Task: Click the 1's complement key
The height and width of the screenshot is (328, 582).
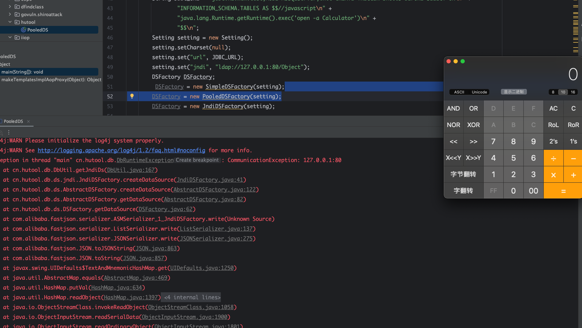Action: (573, 141)
